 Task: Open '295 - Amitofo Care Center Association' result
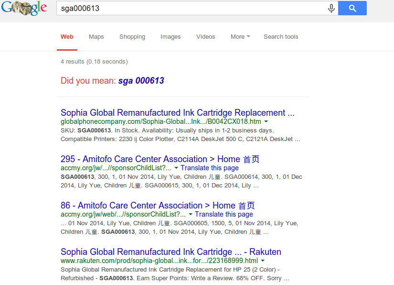(x=160, y=159)
